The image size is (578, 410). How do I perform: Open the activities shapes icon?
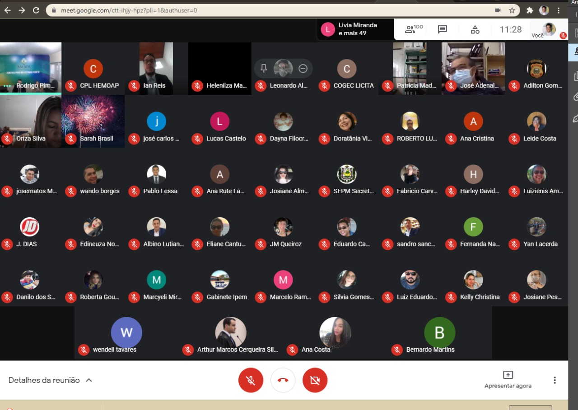(x=475, y=30)
